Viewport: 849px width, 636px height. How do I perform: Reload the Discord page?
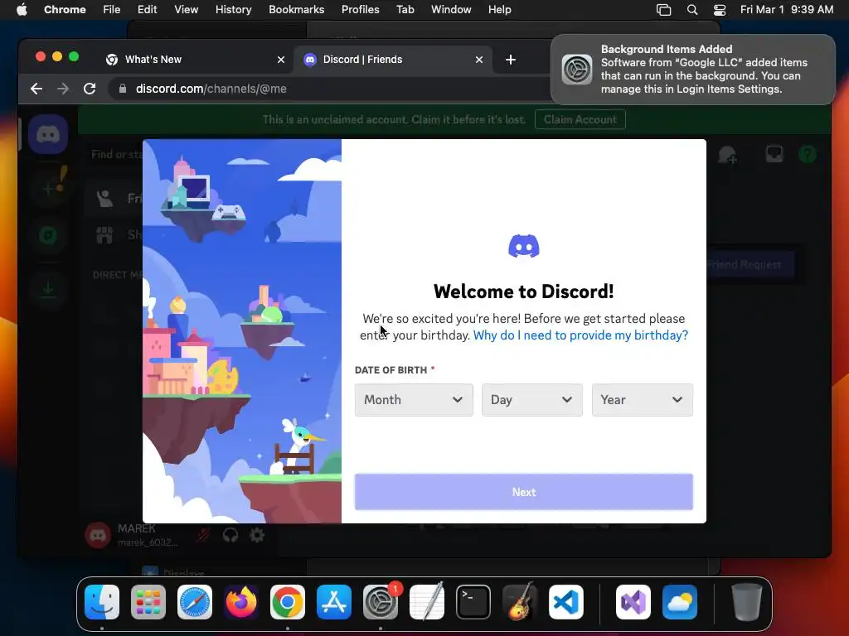click(x=90, y=89)
